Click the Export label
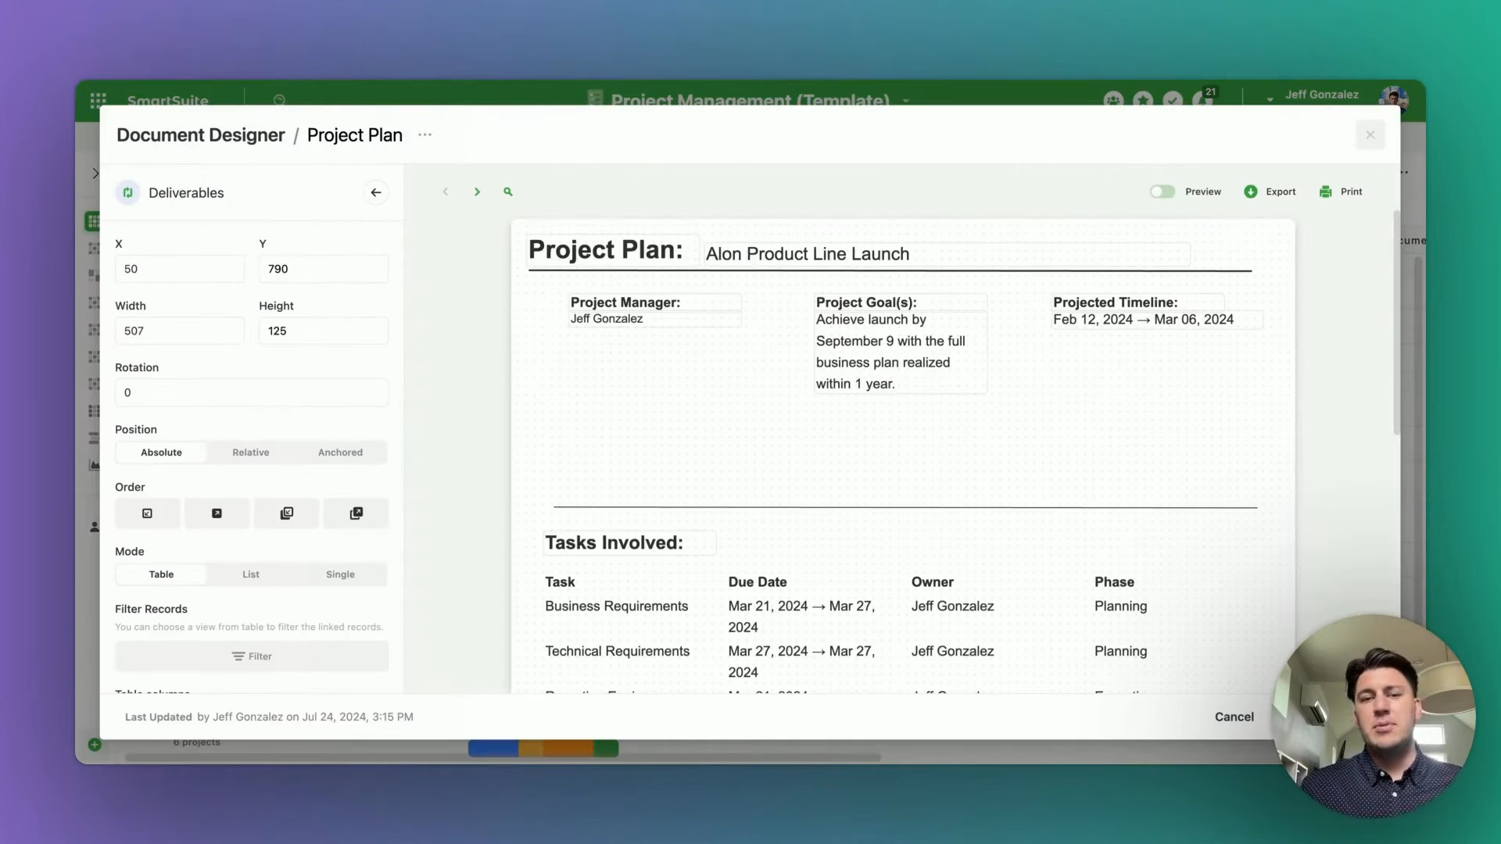The image size is (1501, 844). [x=1281, y=191]
